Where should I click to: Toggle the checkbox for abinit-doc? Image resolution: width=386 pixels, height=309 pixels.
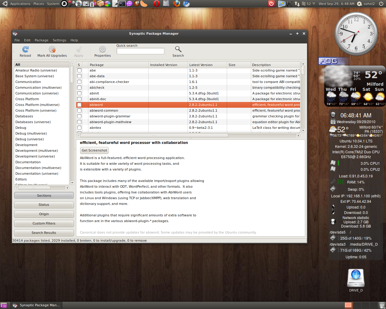click(79, 99)
